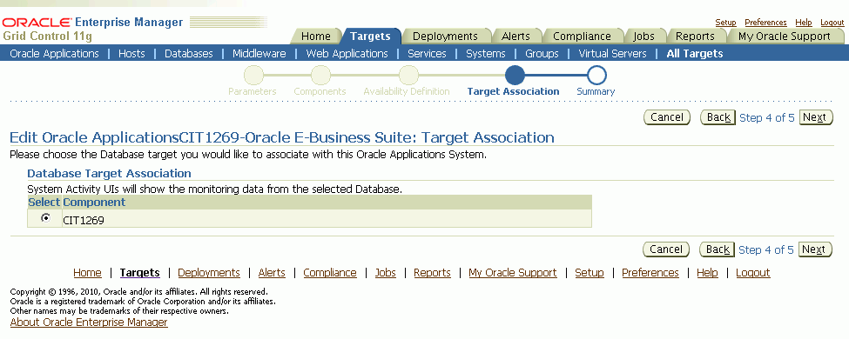The image size is (849, 339).
Task: Go to the Systems subtab
Action: (486, 54)
